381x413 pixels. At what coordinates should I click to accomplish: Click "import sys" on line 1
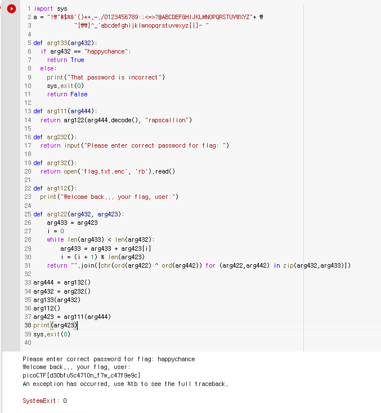coord(51,8)
